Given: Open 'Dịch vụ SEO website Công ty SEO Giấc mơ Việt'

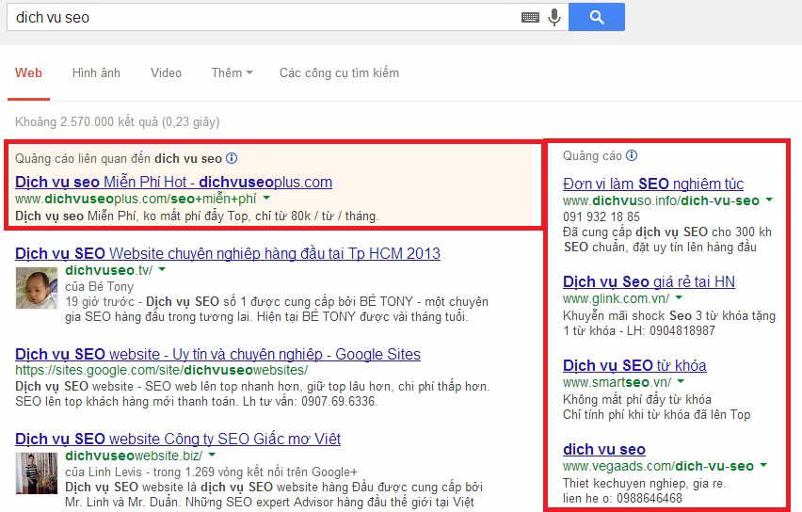Looking at the screenshot, I should pos(178,439).
